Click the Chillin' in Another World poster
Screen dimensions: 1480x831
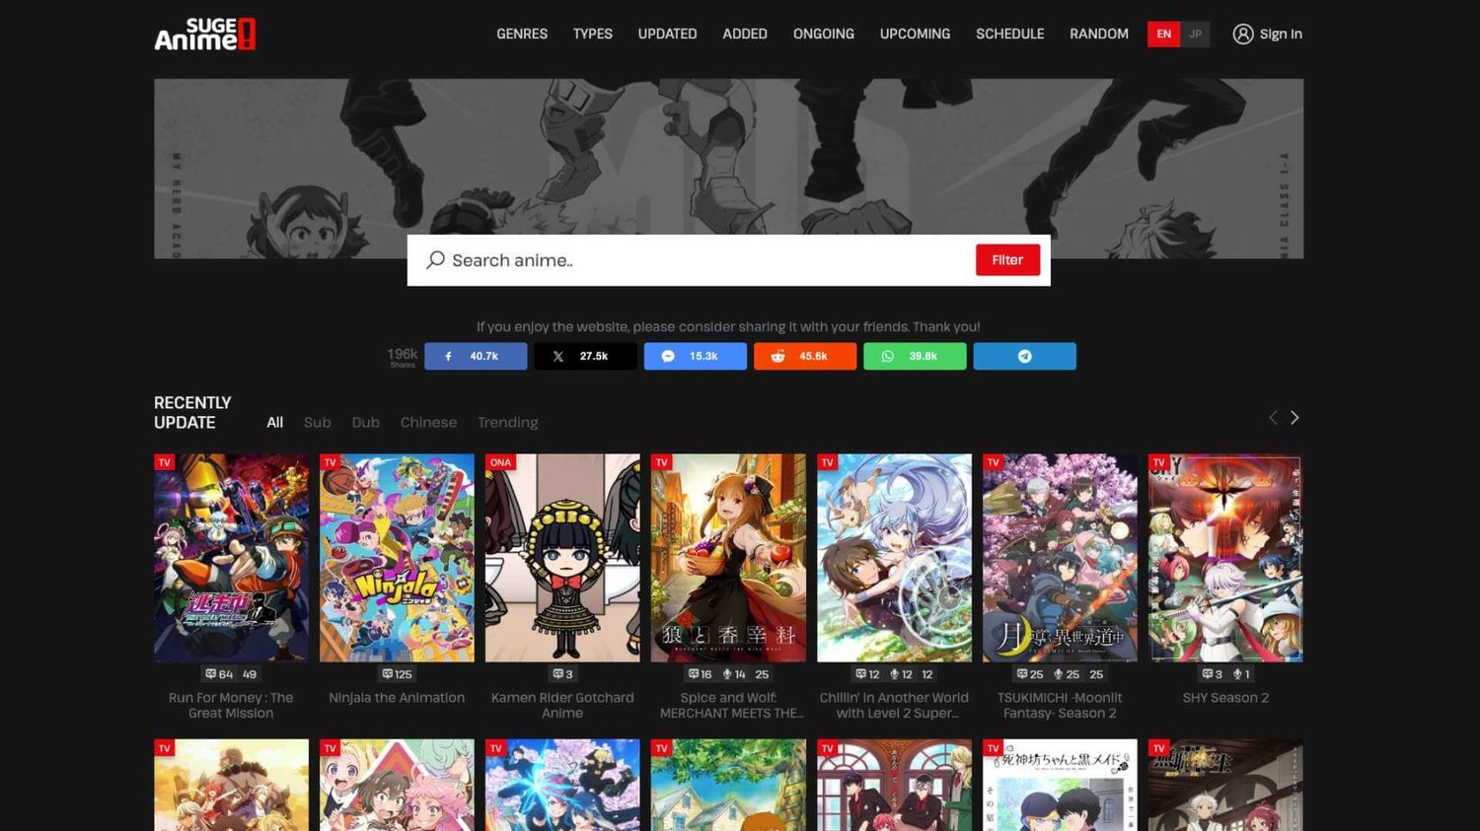(894, 558)
